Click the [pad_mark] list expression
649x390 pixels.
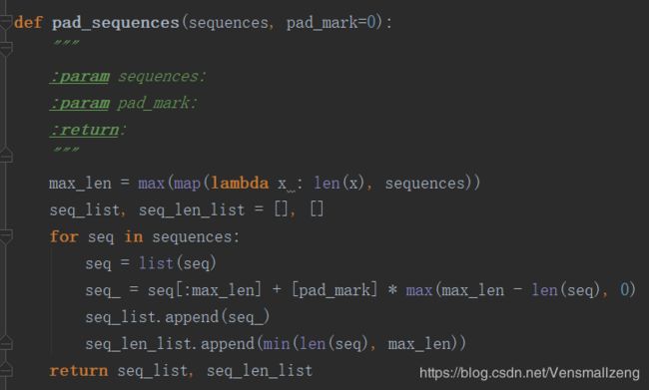pyautogui.click(x=334, y=290)
